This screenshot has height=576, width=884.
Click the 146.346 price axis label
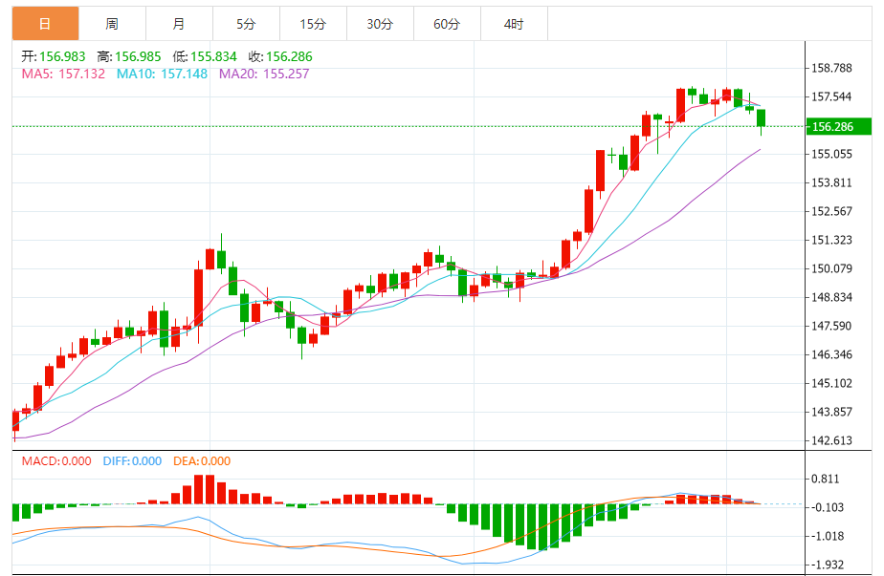(x=831, y=354)
